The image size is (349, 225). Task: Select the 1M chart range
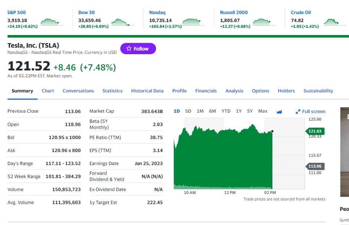pyautogui.click(x=200, y=111)
